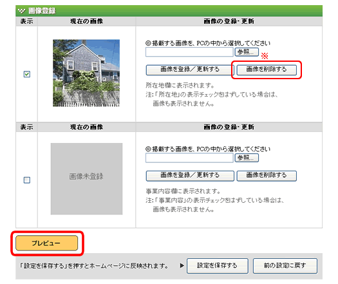Enable the 表示 checkbox for 事業内容 image
This screenshot has height=284, width=338.
pos(27,180)
